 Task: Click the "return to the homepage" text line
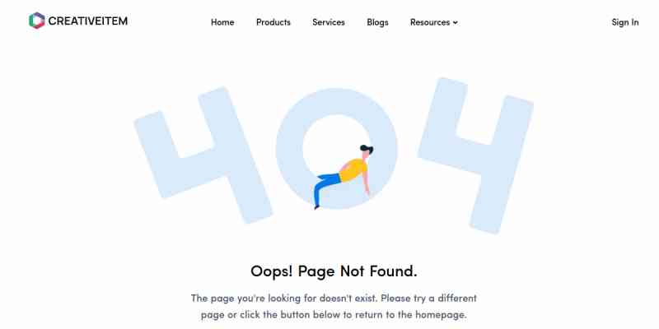tap(334, 314)
